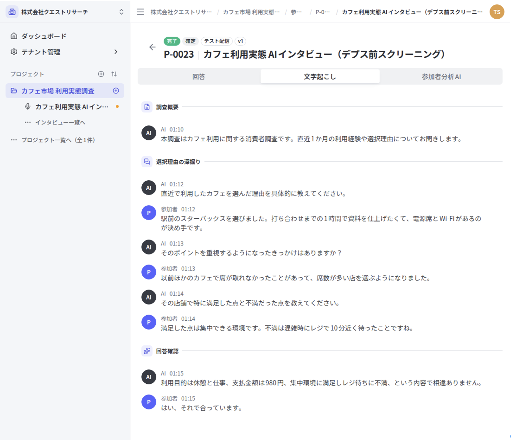Add a new project with the plus icon
This screenshot has width=511, height=440.
(x=101, y=74)
